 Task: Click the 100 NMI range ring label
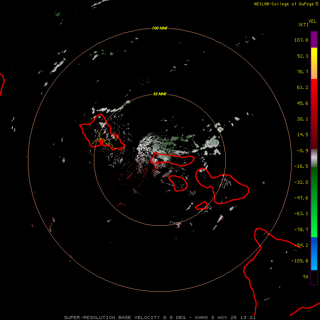(x=160, y=28)
